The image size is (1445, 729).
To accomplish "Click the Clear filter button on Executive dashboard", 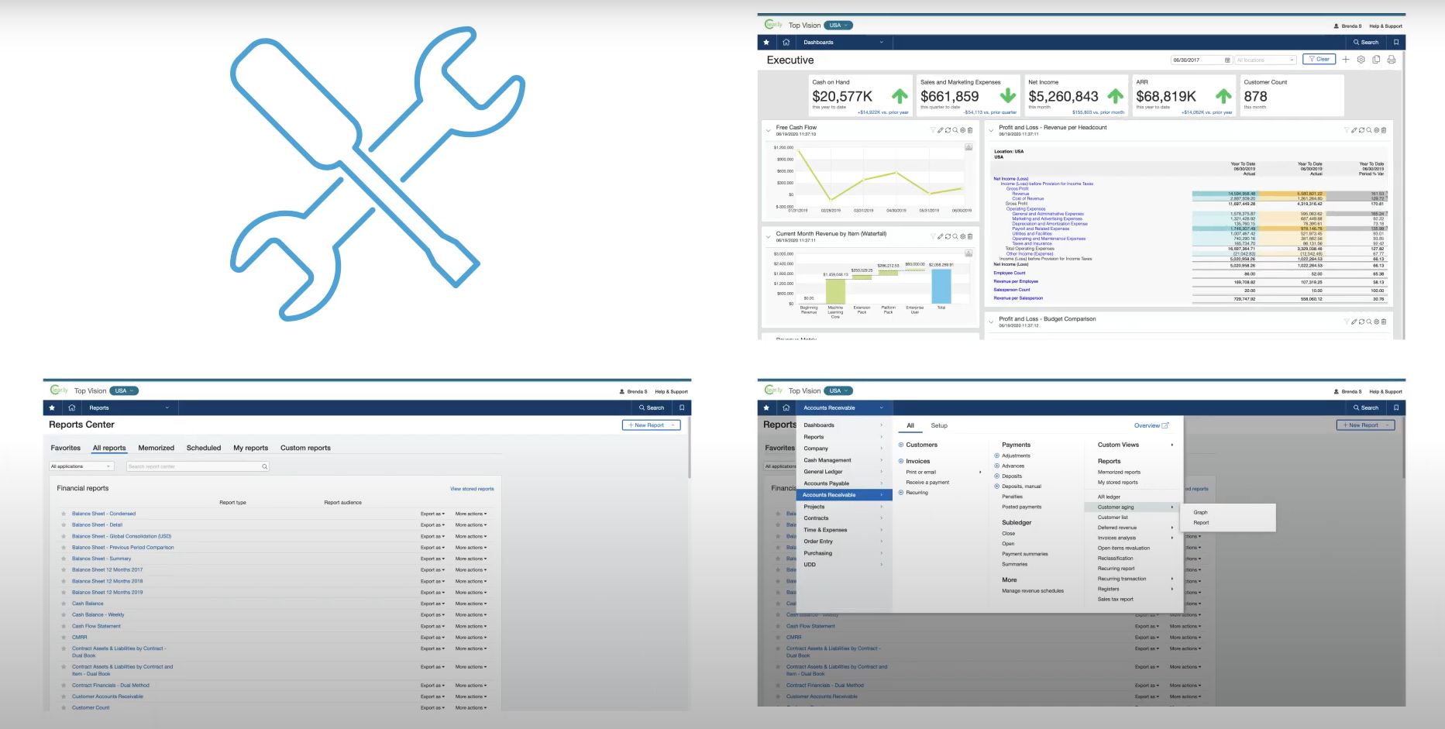I will click(x=1319, y=60).
